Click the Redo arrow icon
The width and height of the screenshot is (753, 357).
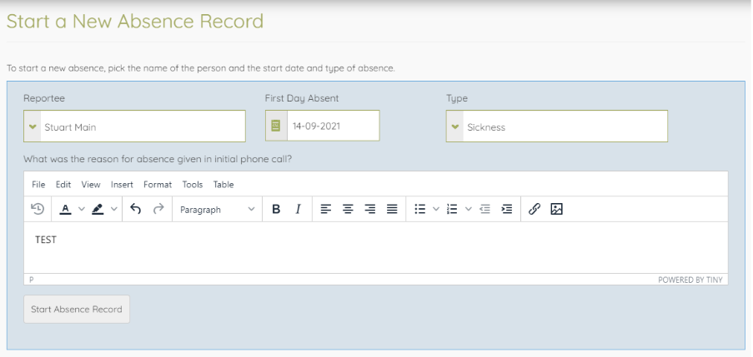point(158,209)
